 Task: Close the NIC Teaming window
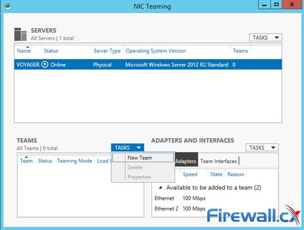coord(292,4)
